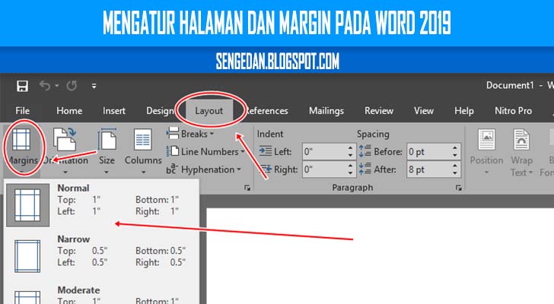Click the Wrap Text icon

[x=521, y=140]
